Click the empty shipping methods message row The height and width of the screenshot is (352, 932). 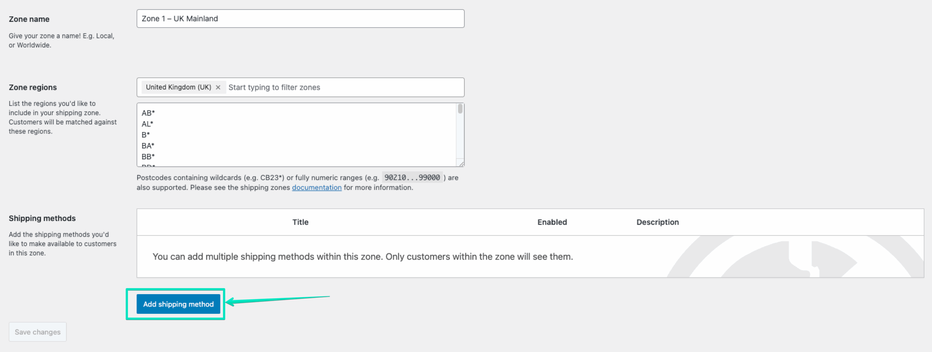(x=362, y=257)
